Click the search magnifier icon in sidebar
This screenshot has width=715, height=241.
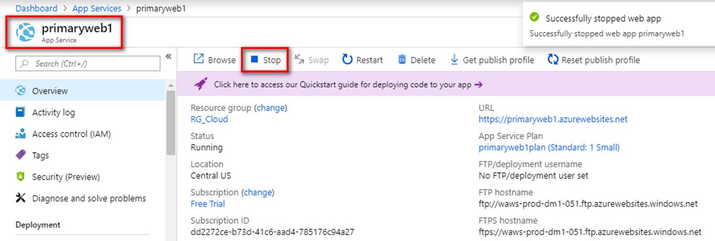click(25, 63)
